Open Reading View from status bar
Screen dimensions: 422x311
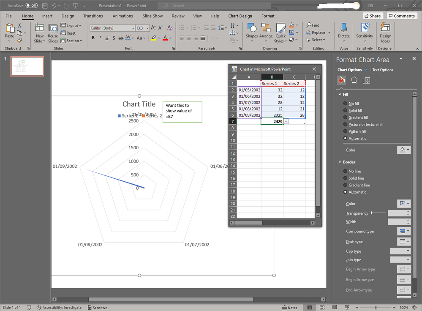[335, 308]
